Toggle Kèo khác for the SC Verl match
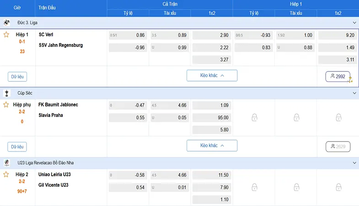The width and height of the screenshot is (359, 206). pos(212,76)
